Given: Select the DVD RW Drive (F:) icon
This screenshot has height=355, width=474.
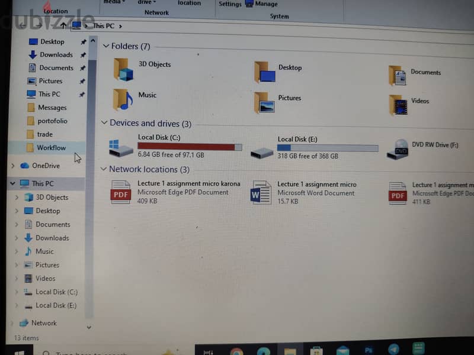Looking at the screenshot, I should [x=398, y=149].
